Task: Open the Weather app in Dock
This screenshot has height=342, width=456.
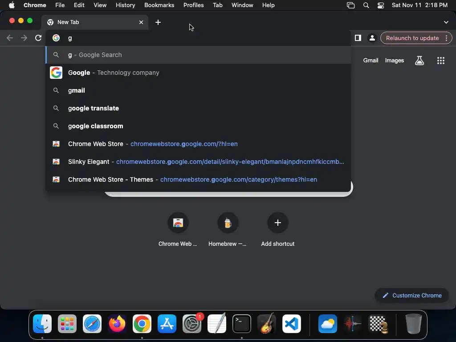Action: pos(328,323)
